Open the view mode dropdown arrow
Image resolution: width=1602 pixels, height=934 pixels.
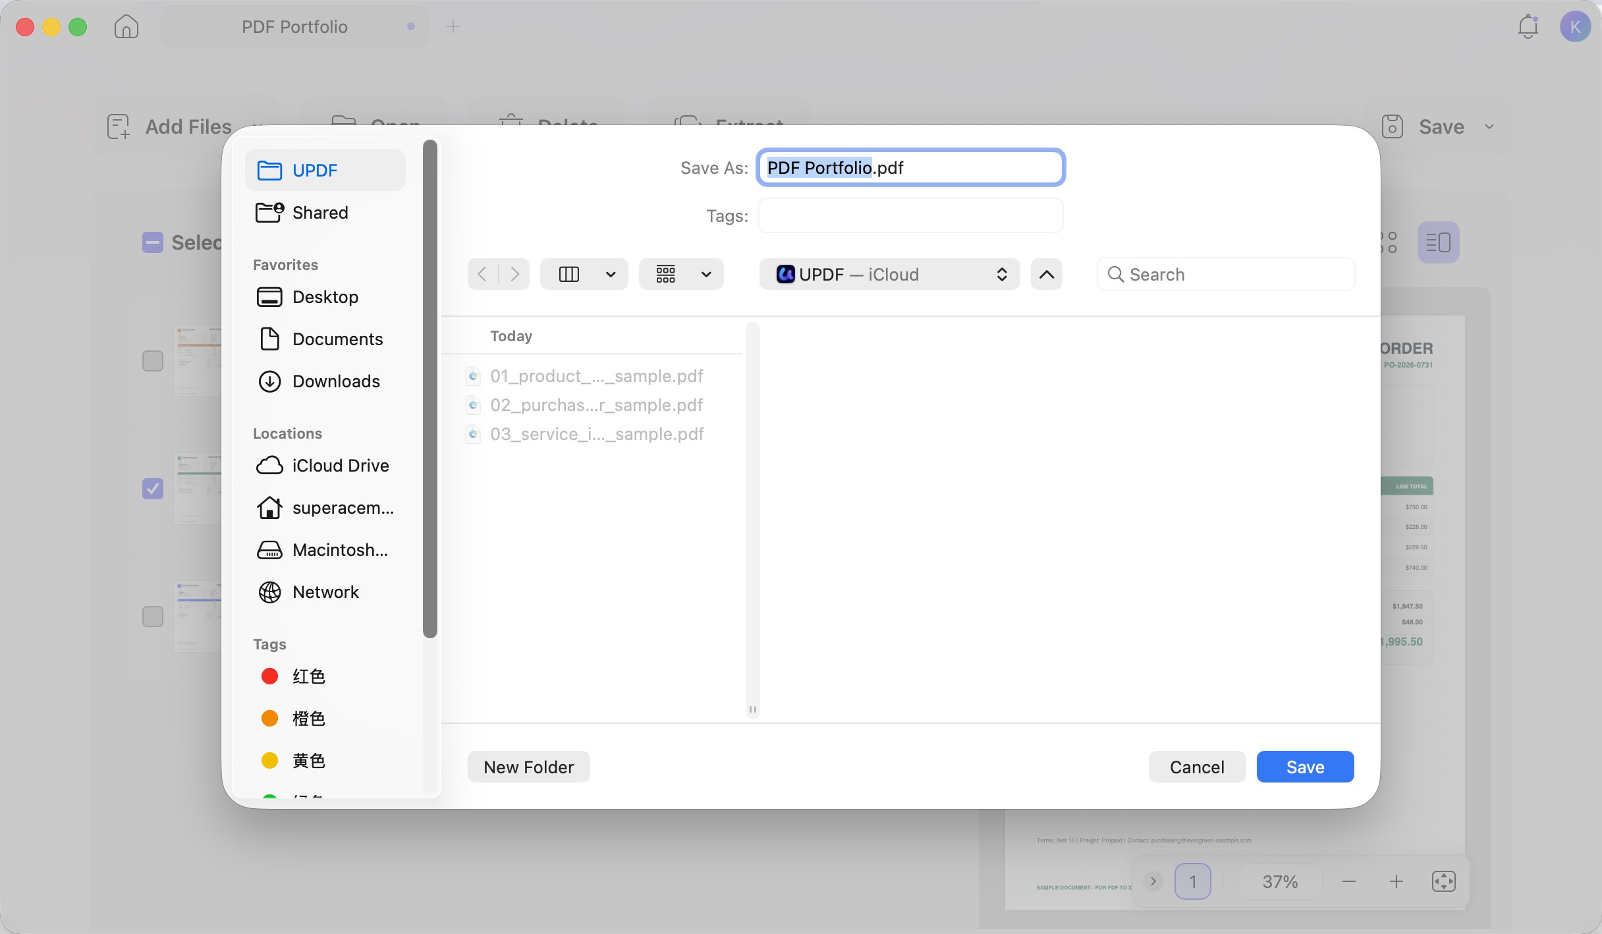coord(611,274)
